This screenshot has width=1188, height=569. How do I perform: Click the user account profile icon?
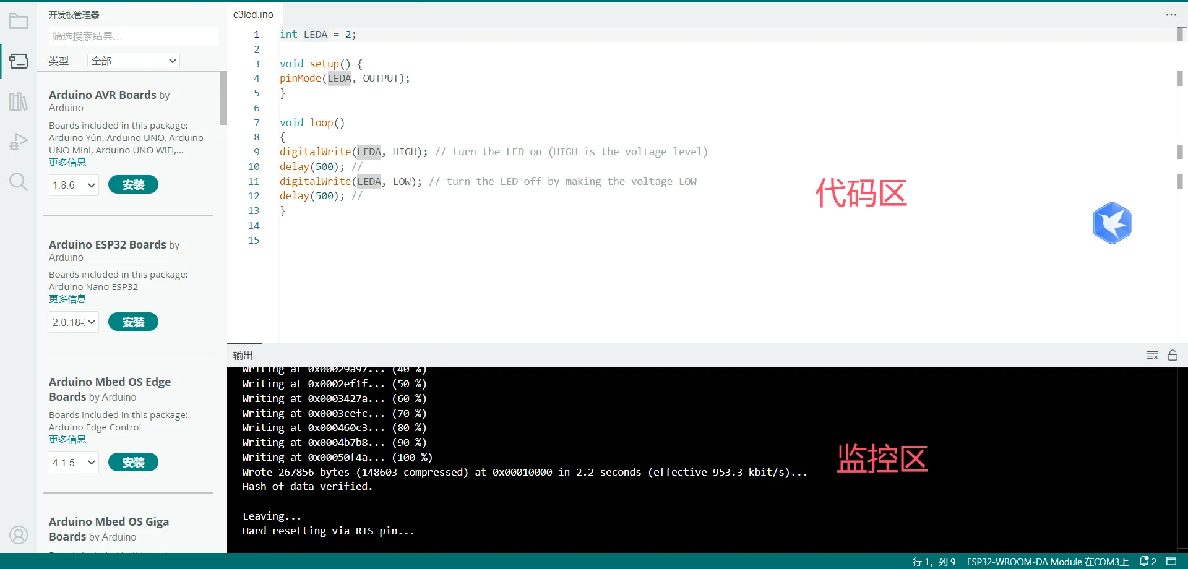(19, 534)
